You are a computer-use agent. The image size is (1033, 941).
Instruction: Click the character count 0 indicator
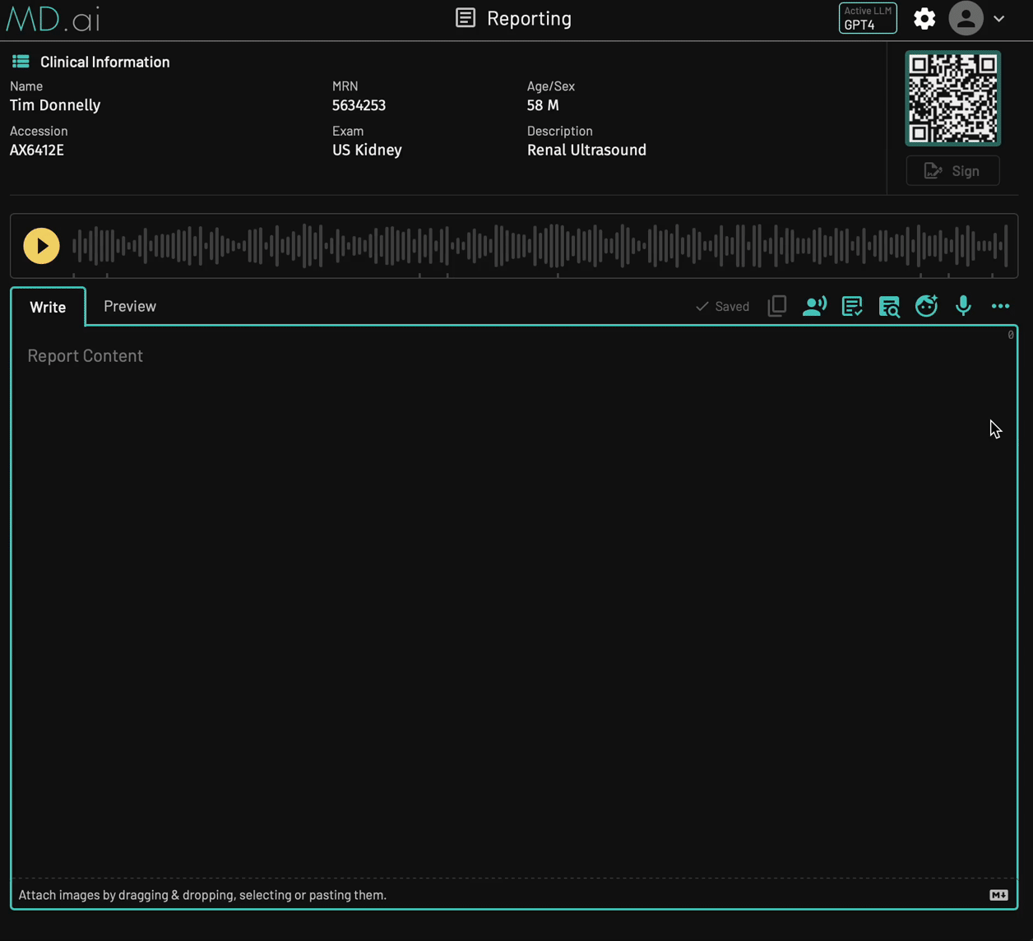(1011, 335)
